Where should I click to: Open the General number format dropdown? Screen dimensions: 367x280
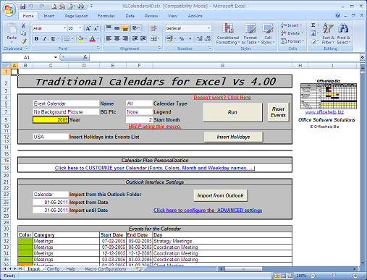[208, 28]
